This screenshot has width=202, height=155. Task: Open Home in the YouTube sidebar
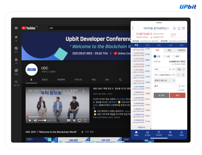[16, 38]
